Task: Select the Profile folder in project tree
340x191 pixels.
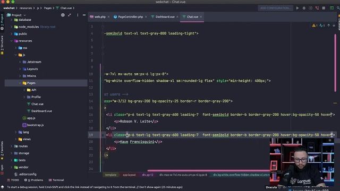Action: point(36,97)
